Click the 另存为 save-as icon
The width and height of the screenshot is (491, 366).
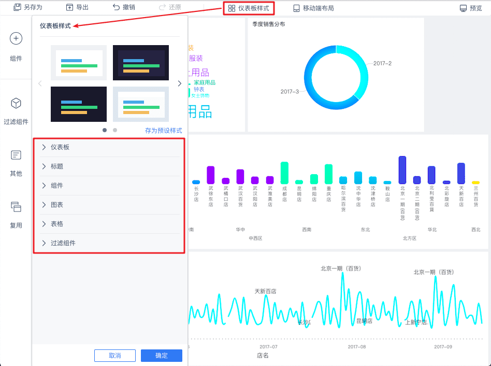[17, 7]
